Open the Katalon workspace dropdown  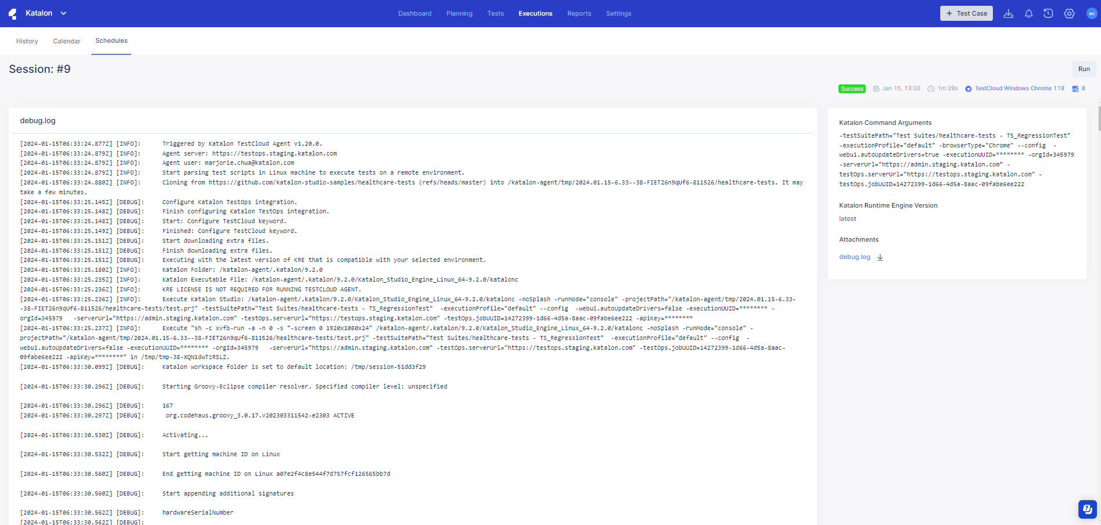tap(64, 13)
